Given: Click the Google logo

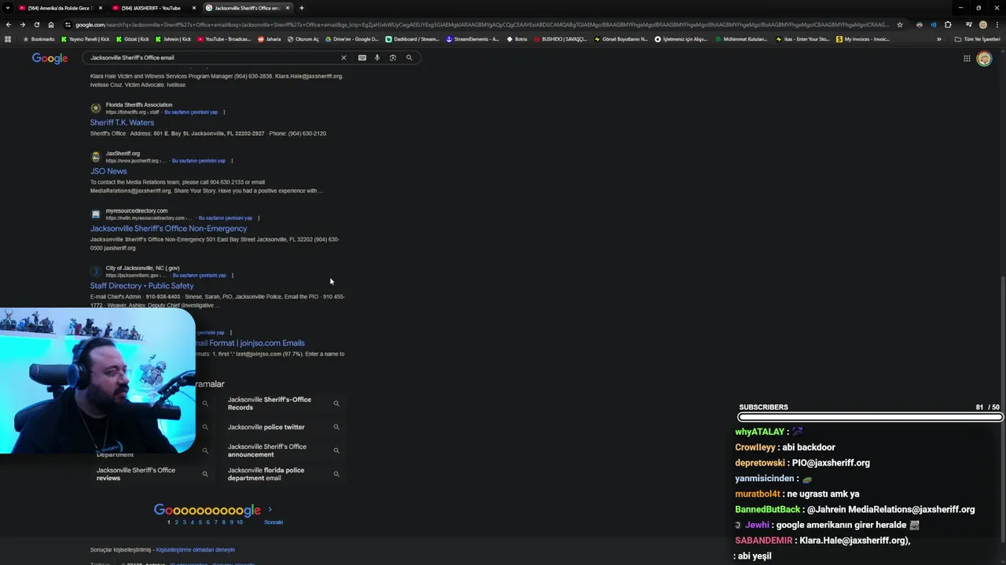Looking at the screenshot, I should (50, 58).
